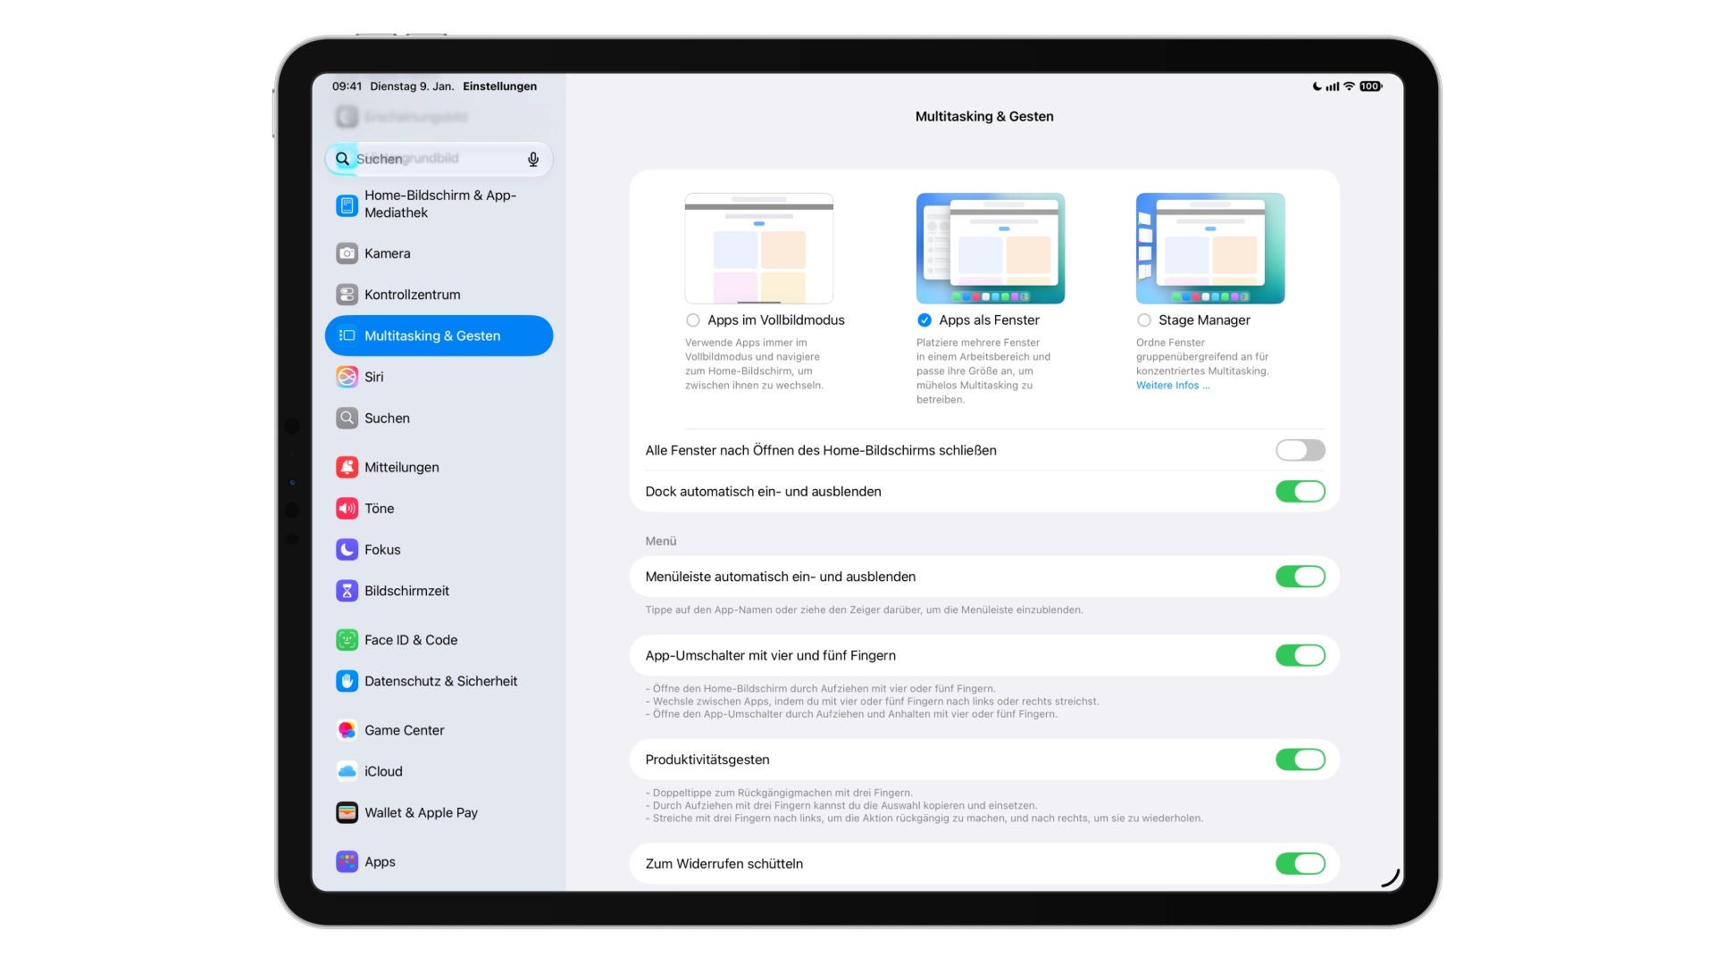Open the Kamera settings icon

pos(347,253)
